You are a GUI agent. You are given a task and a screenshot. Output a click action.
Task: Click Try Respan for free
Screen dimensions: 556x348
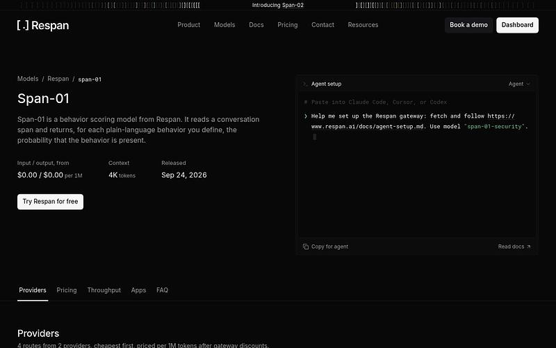point(50,202)
